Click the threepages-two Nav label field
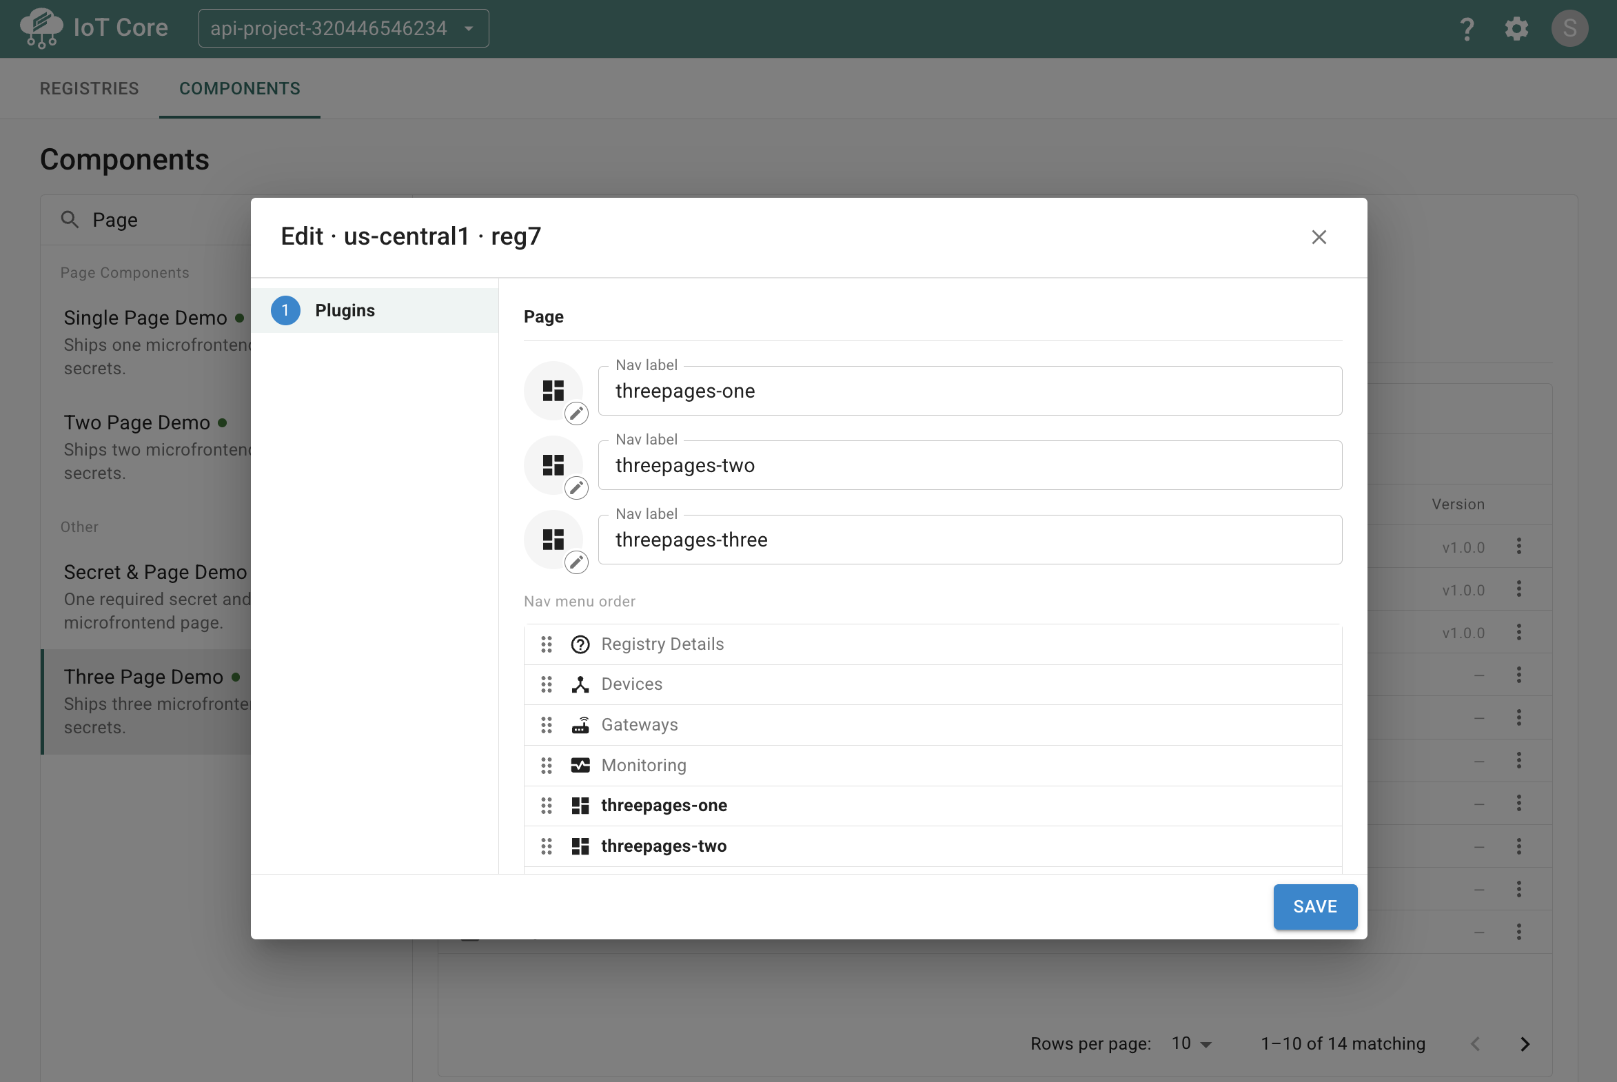1617x1082 pixels. [970, 465]
